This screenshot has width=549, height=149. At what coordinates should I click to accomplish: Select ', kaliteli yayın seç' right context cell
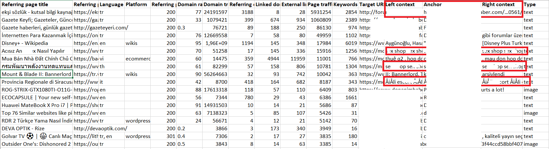coord(502,136)
